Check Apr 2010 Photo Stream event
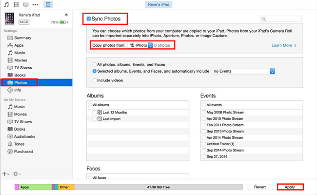This screenshot has height=195, width=317. click(x=204, y=118)
